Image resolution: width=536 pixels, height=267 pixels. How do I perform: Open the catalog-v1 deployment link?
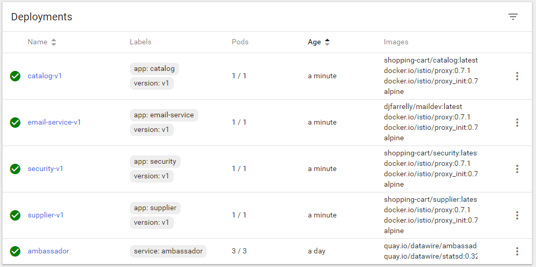pos(45,76)
